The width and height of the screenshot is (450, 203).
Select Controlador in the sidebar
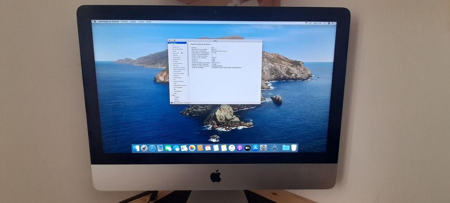[177, 57]
